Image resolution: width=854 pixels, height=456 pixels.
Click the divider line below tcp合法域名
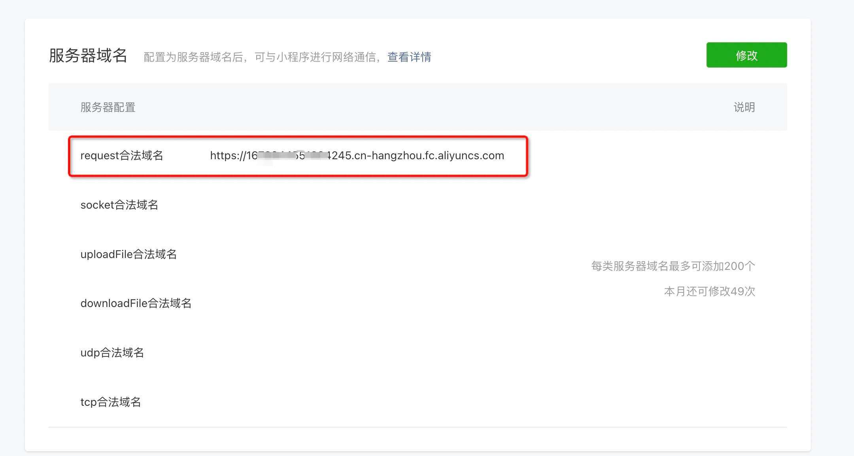(x=417, y=428)
